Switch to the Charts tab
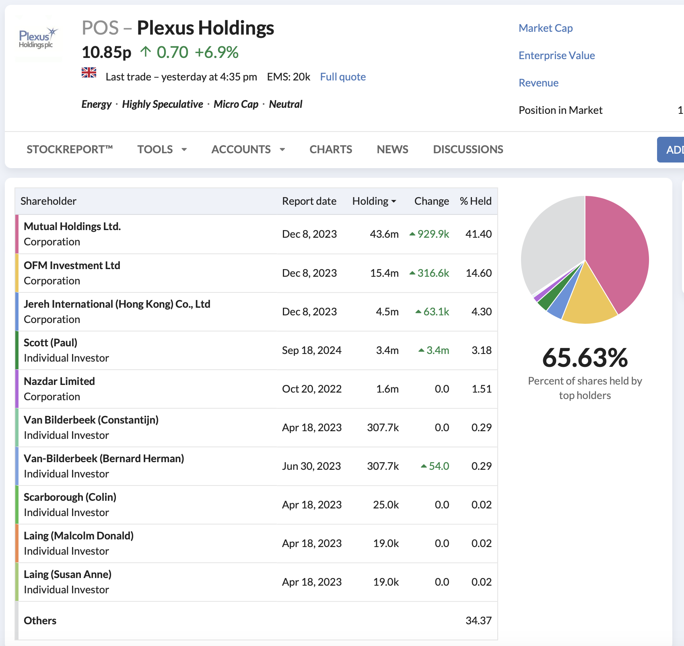This screenshot has height=646, width=684. tap(331, 150)
